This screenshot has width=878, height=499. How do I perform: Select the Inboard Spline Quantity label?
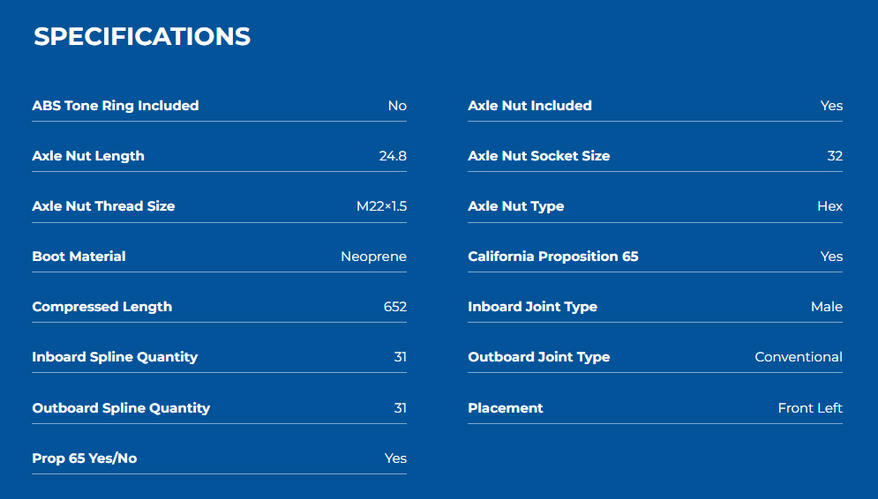(x=115, y=357)
